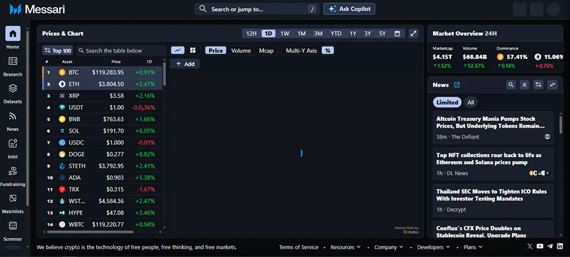Open the Datasets sidebar icon
The width and height of the screenshot is (570, 257).
coord(13,88)
